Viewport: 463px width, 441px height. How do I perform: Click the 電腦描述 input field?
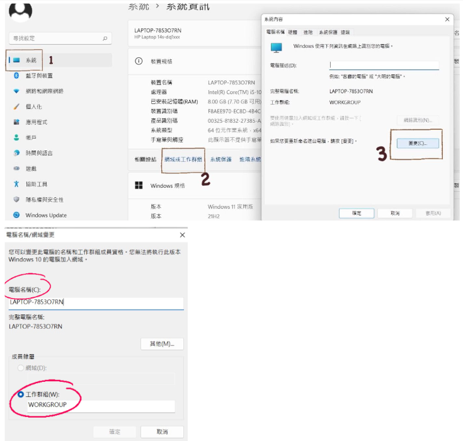(x=384, y=66)
